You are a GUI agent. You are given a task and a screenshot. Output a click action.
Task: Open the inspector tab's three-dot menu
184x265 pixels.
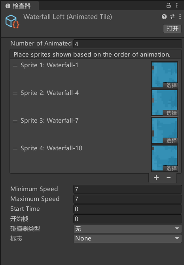[177, 5]
